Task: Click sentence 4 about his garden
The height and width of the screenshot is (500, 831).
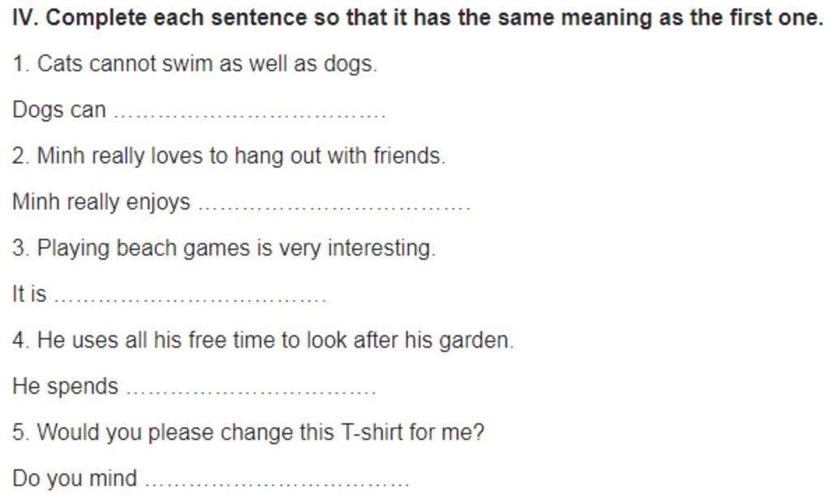Action: pyautogui.click(x=263, y=340)
